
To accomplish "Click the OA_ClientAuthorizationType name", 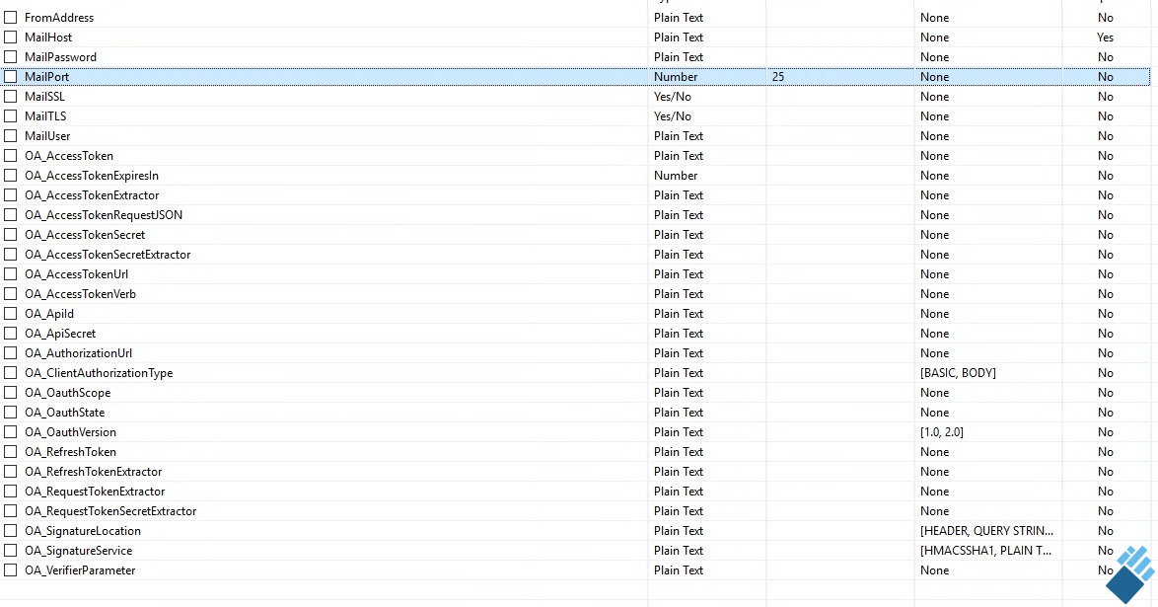I will [99, 373].
